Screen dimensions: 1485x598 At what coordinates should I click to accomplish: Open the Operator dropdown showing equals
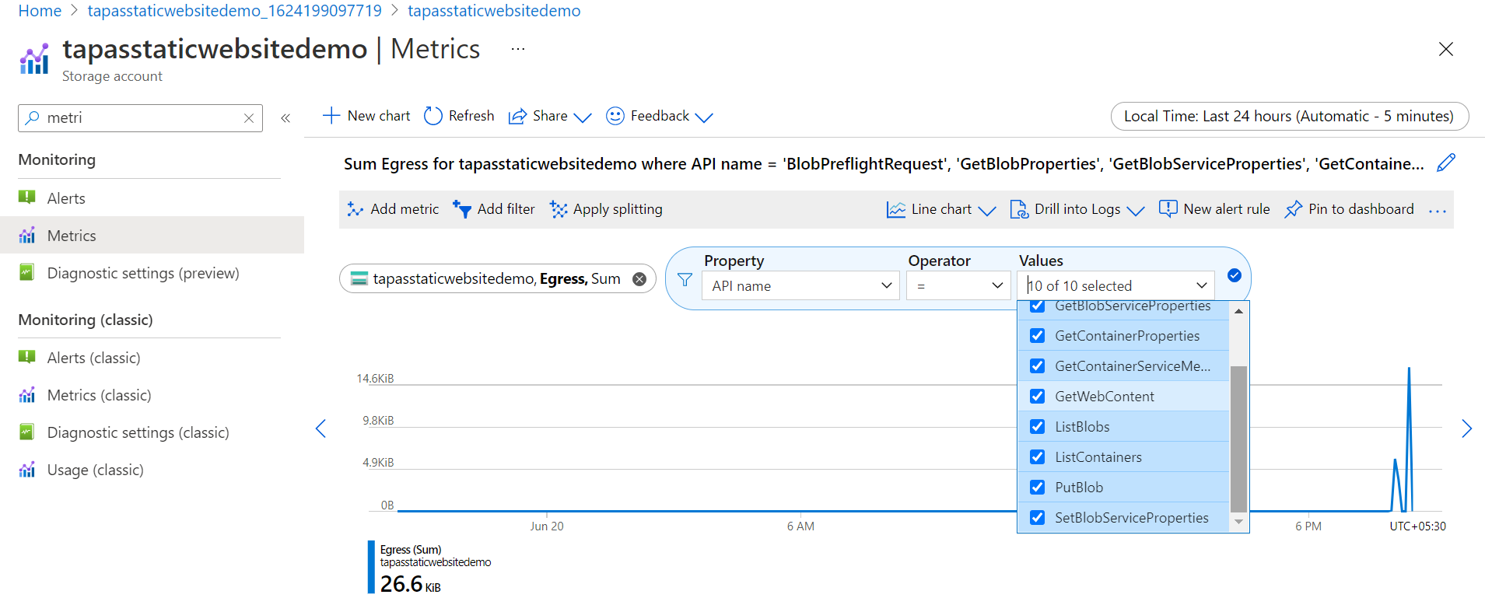pyautogui.click(x=958, y=285)
